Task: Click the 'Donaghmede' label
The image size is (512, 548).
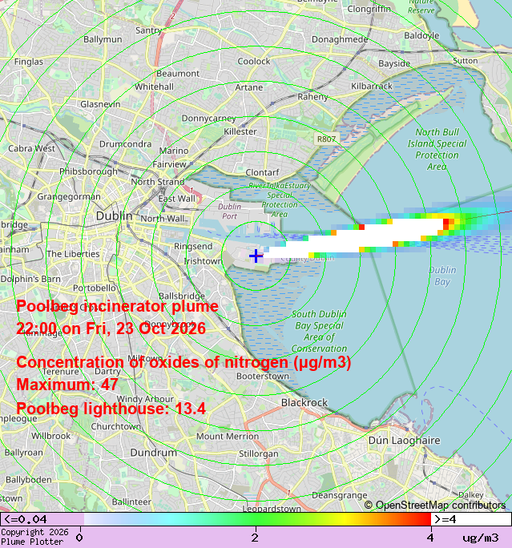Action: pos(340,39)
